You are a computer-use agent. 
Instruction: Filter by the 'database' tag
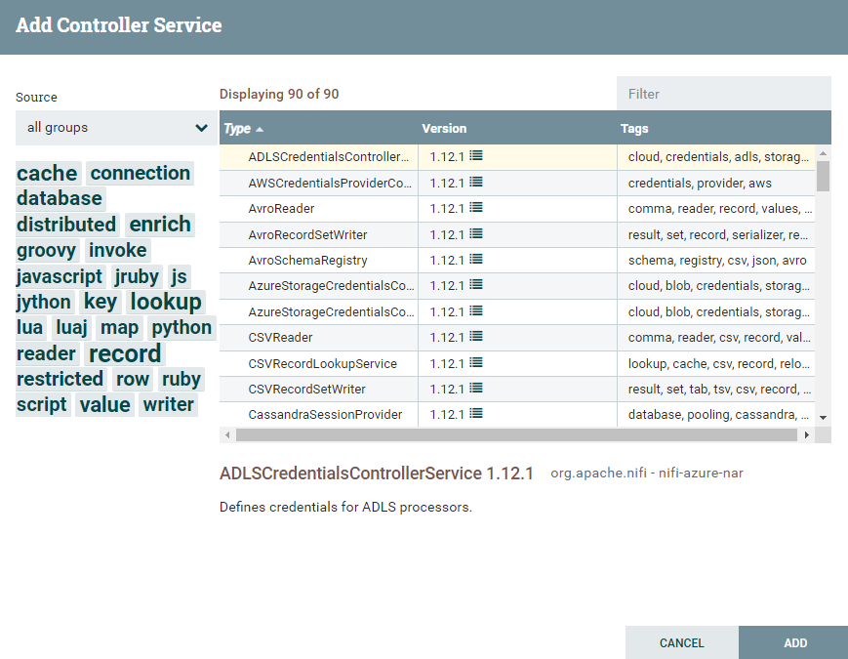point(60,198)
